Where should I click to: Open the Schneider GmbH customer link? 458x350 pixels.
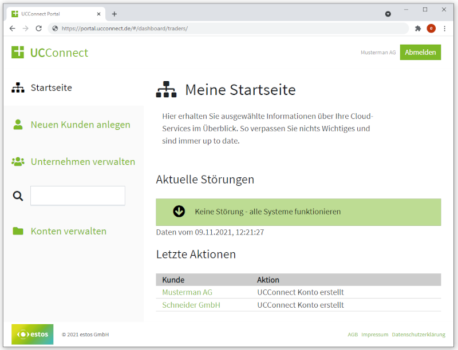[191, 305]
